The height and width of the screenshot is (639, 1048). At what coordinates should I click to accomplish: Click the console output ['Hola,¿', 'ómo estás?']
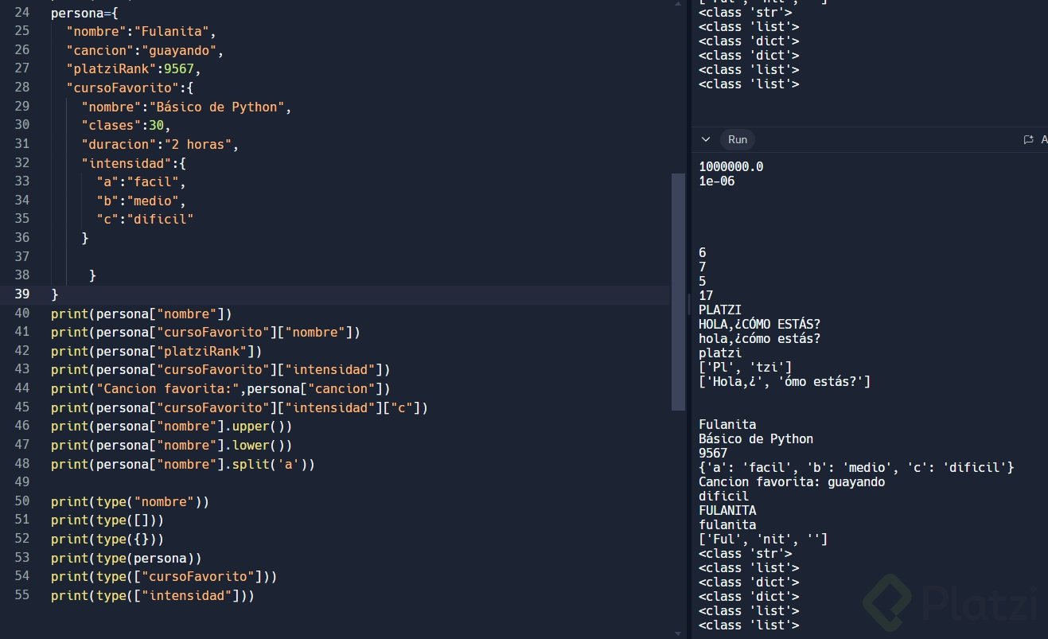tap(785, 382)
